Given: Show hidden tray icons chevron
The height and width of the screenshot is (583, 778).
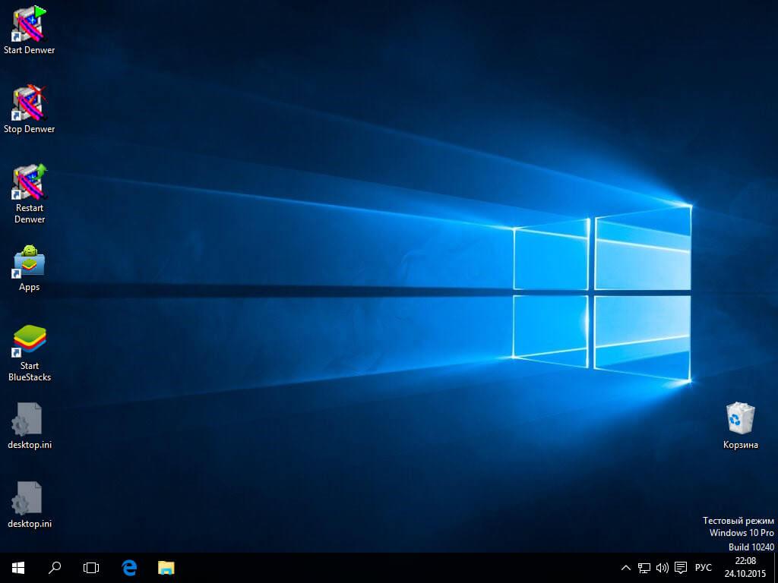Looking at the screenshot, I should (x=626, y=568).
